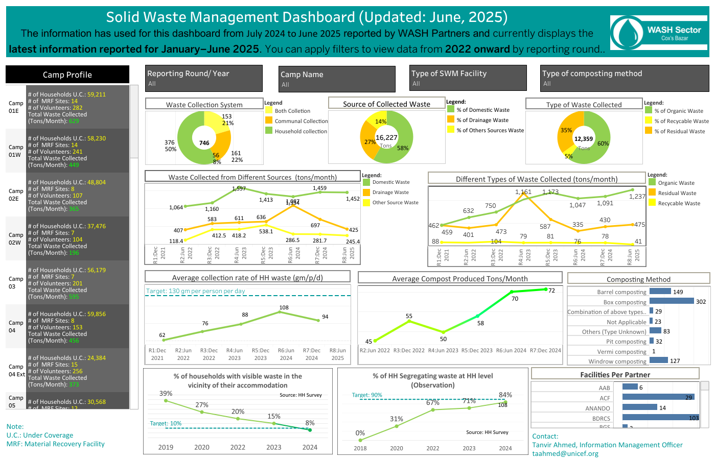Click the Camp Profile scrollbar thumb
This screenshot has height=459, width=715.
tap(134, 122)
